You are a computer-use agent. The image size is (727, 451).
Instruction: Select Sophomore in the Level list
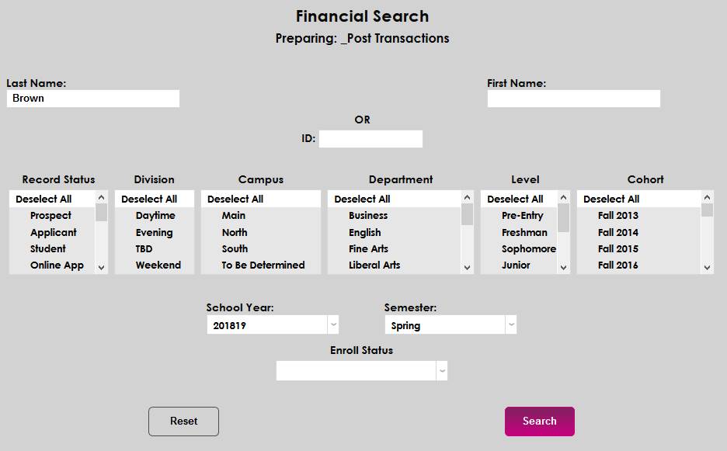[528, 248]
